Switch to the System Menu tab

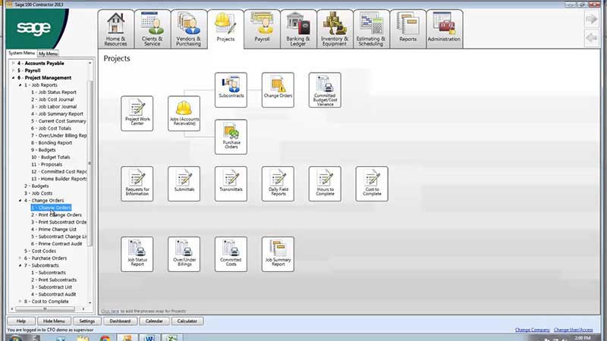[x=22, y=53]
